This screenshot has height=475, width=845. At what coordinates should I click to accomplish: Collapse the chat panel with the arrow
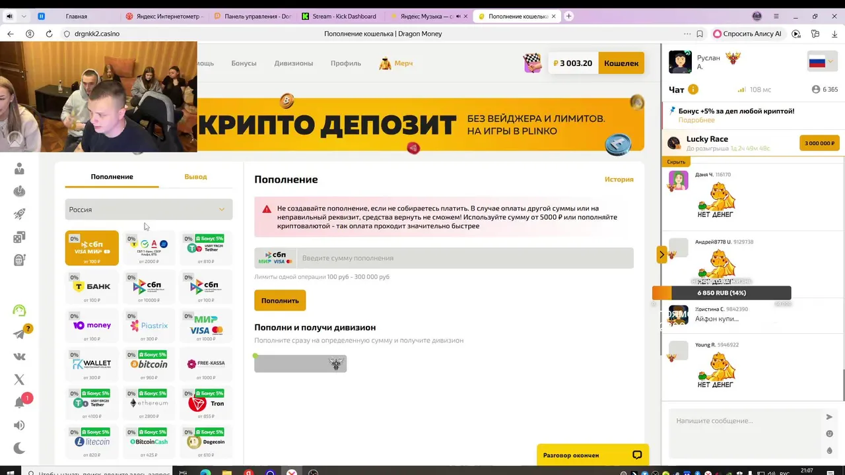tap(661, 254)
